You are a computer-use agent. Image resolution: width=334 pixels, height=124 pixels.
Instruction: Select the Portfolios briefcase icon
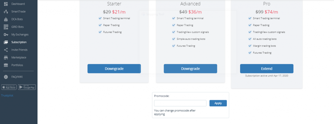click(x=6, y=65)
